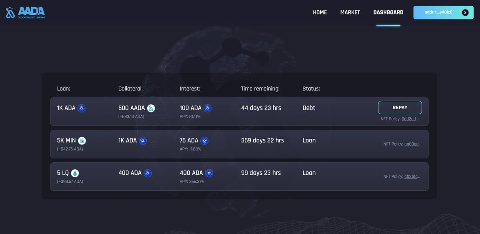Screen dimensions: 480x234
Task: Click 'Loan' status in 5 LQ row
Action: [x=309, y=173]
